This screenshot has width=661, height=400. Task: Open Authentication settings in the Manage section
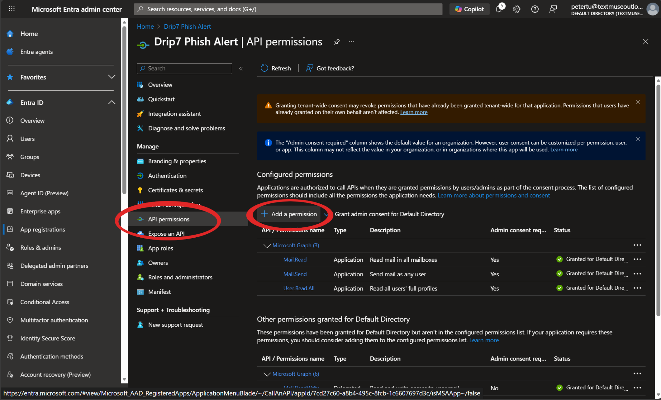[167, 176]
